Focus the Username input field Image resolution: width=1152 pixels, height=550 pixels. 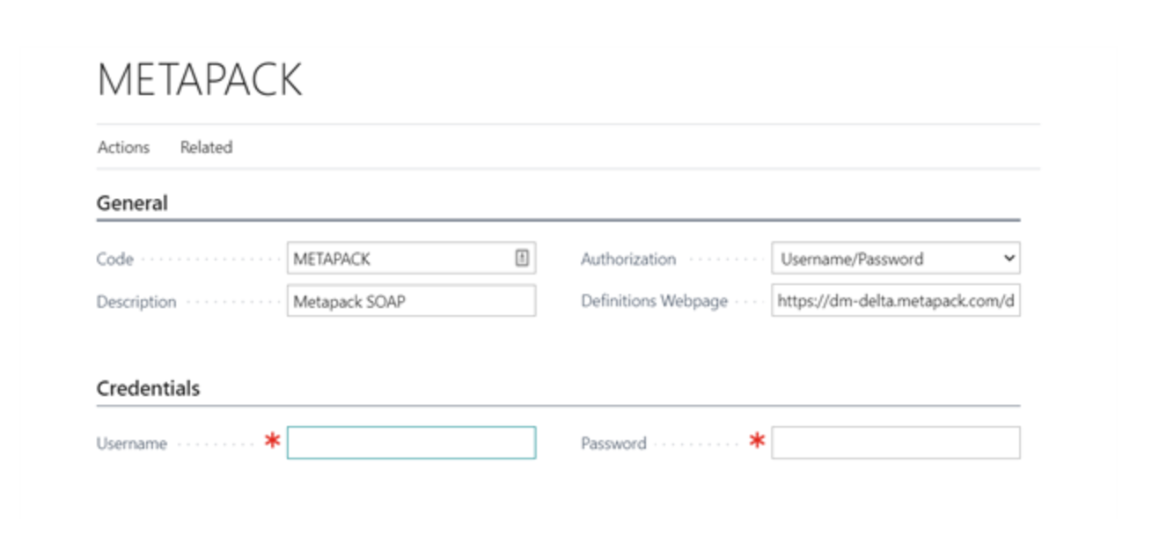(x=411, y=443)
